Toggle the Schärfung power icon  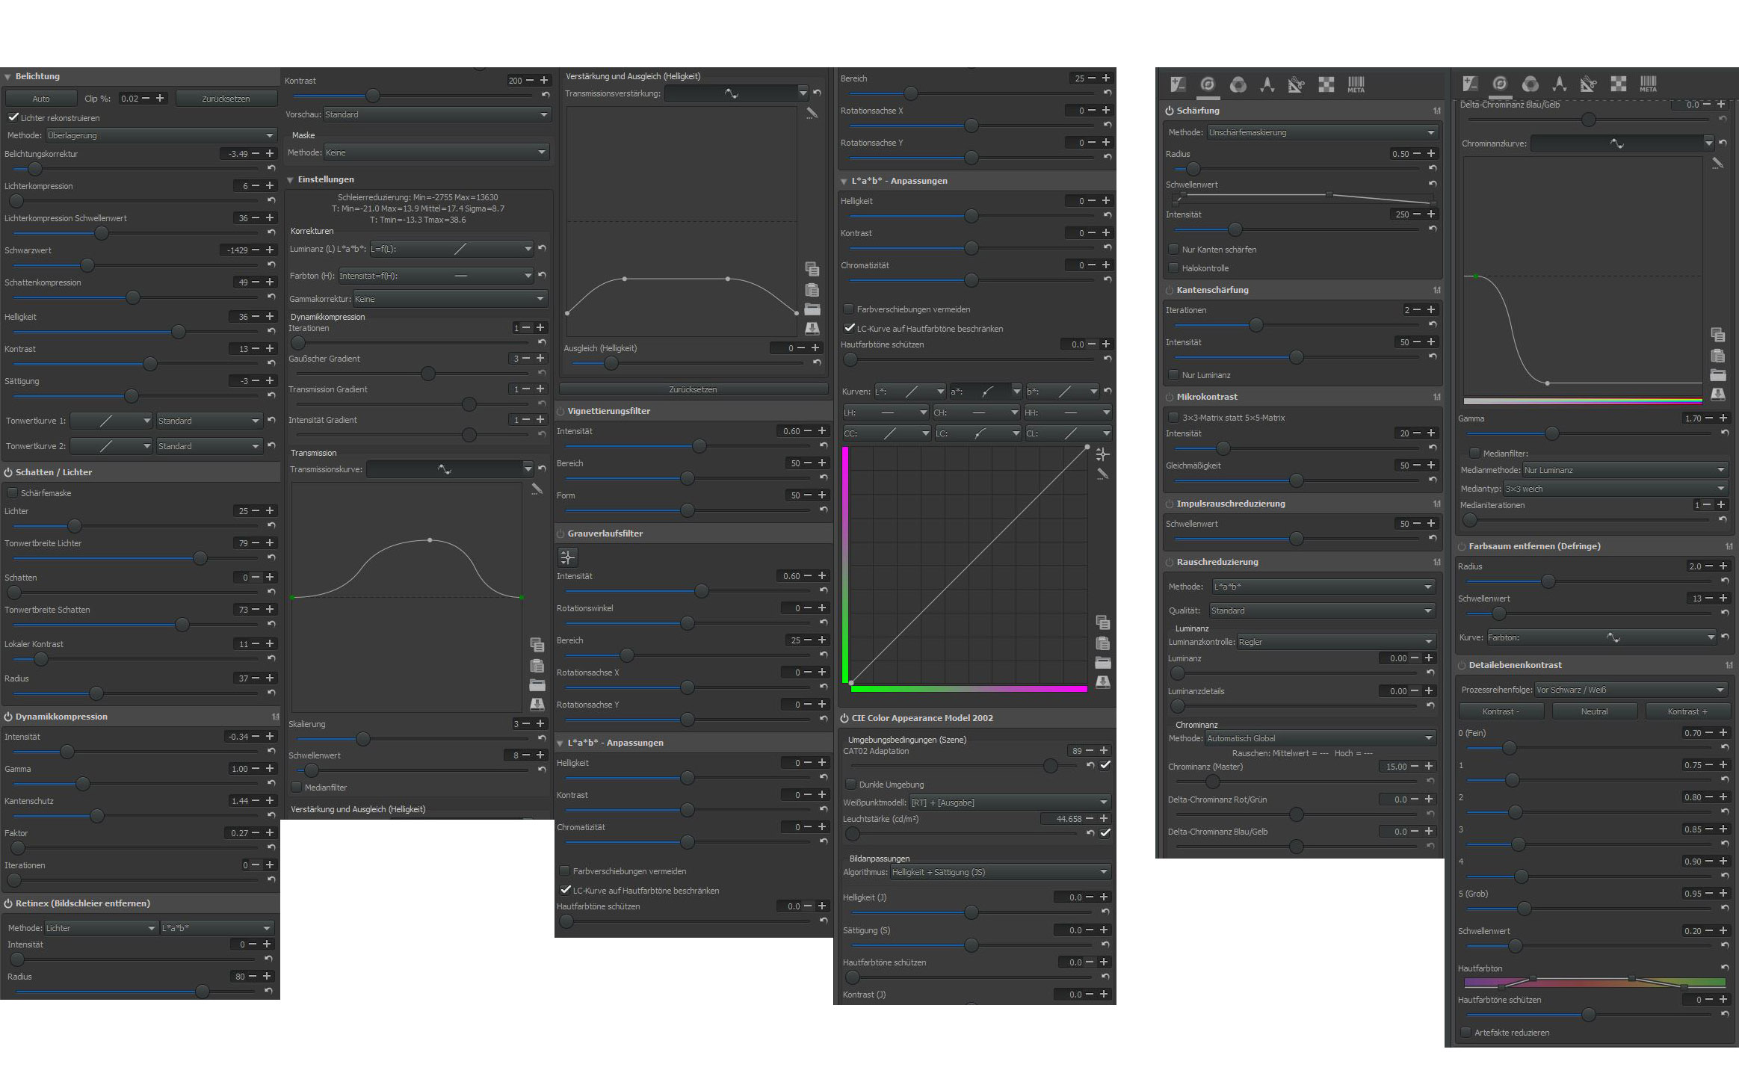(x=1169, y=111)
